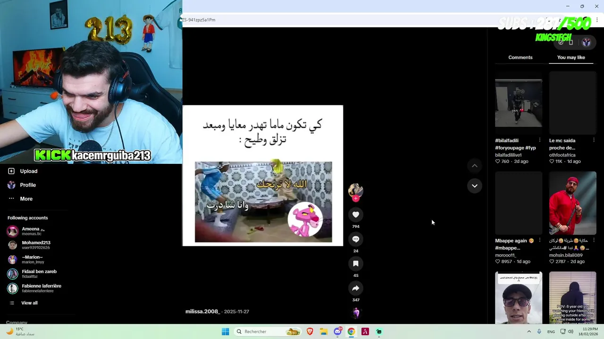Go to the previous video with the up chevron
The image size is (604, 339).
coord(475,166)
